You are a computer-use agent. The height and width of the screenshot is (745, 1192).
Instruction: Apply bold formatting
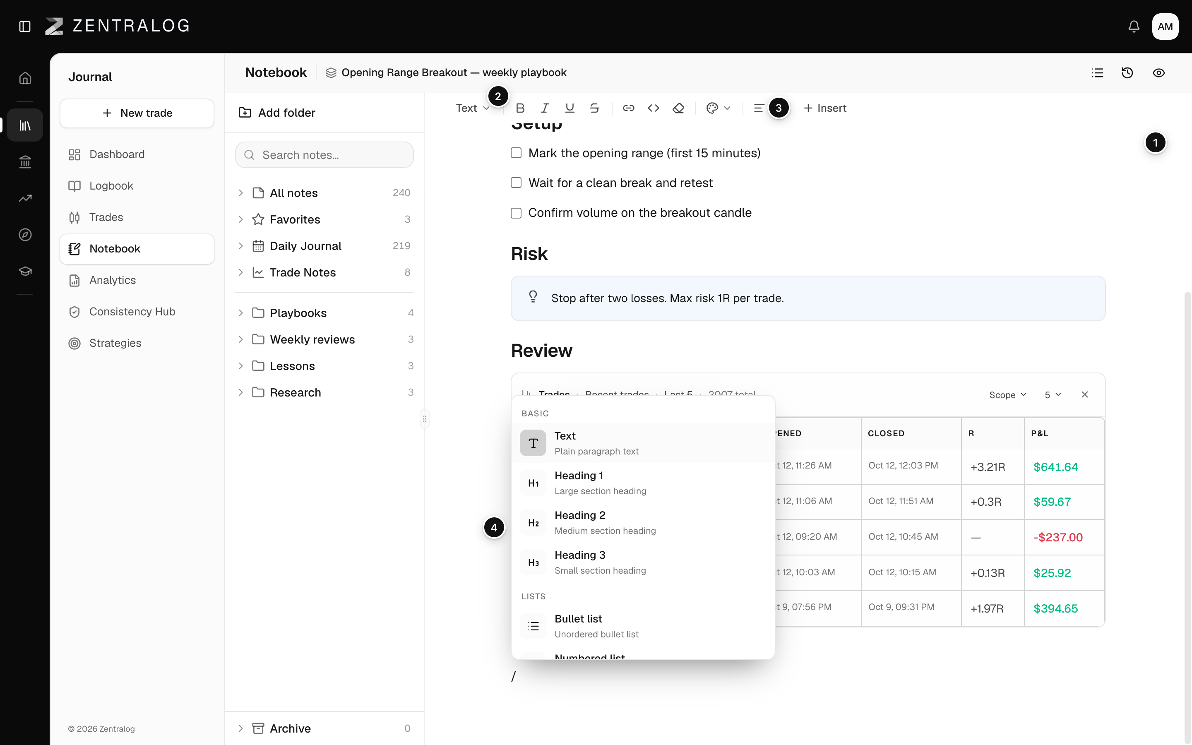coord(520,108)
